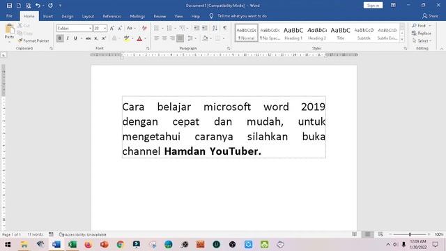Switch to the Insert tab
Screen dimensions: 446x251
[48, 16]
